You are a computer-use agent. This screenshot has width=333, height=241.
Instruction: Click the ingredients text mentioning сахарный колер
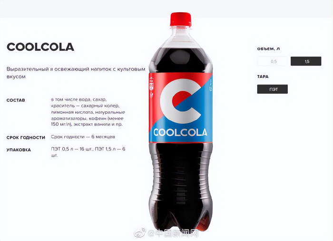pyautogui.click(x=88, y=112)
